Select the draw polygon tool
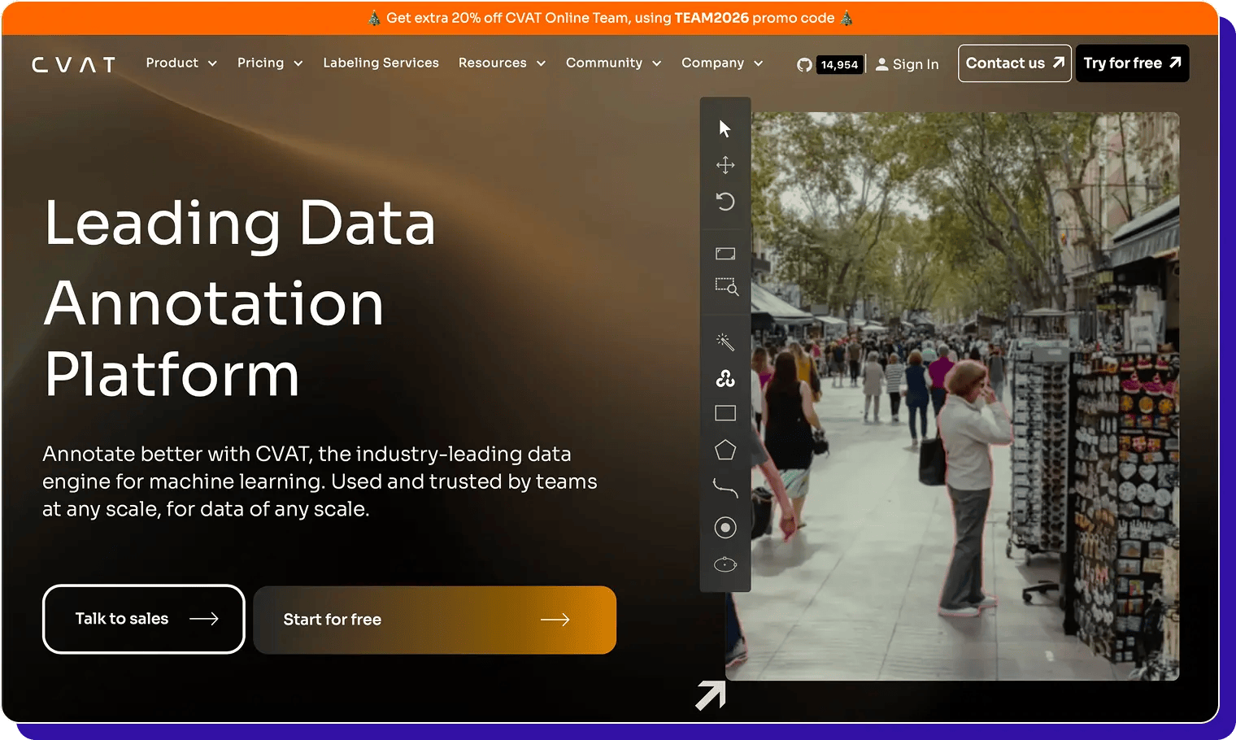This screenshot has height=740, width=1236. pyautogui.click(x=725, y=450)
